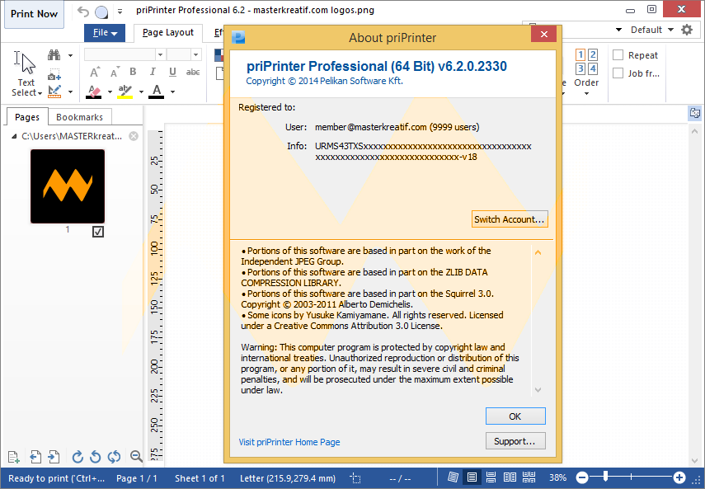Open the Visit priPrinter Home Page link
This screenshot has width=705, height=489.
click(x=289, y=442)
